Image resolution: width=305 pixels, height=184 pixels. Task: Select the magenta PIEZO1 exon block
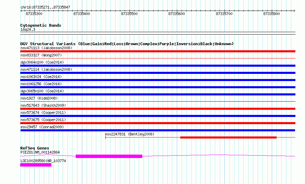(109, 156)
